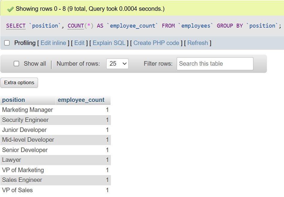Click the green success checkmark icon
Image resolution: width=284 pixels, height=197 pixels.
tap(10, 9)
